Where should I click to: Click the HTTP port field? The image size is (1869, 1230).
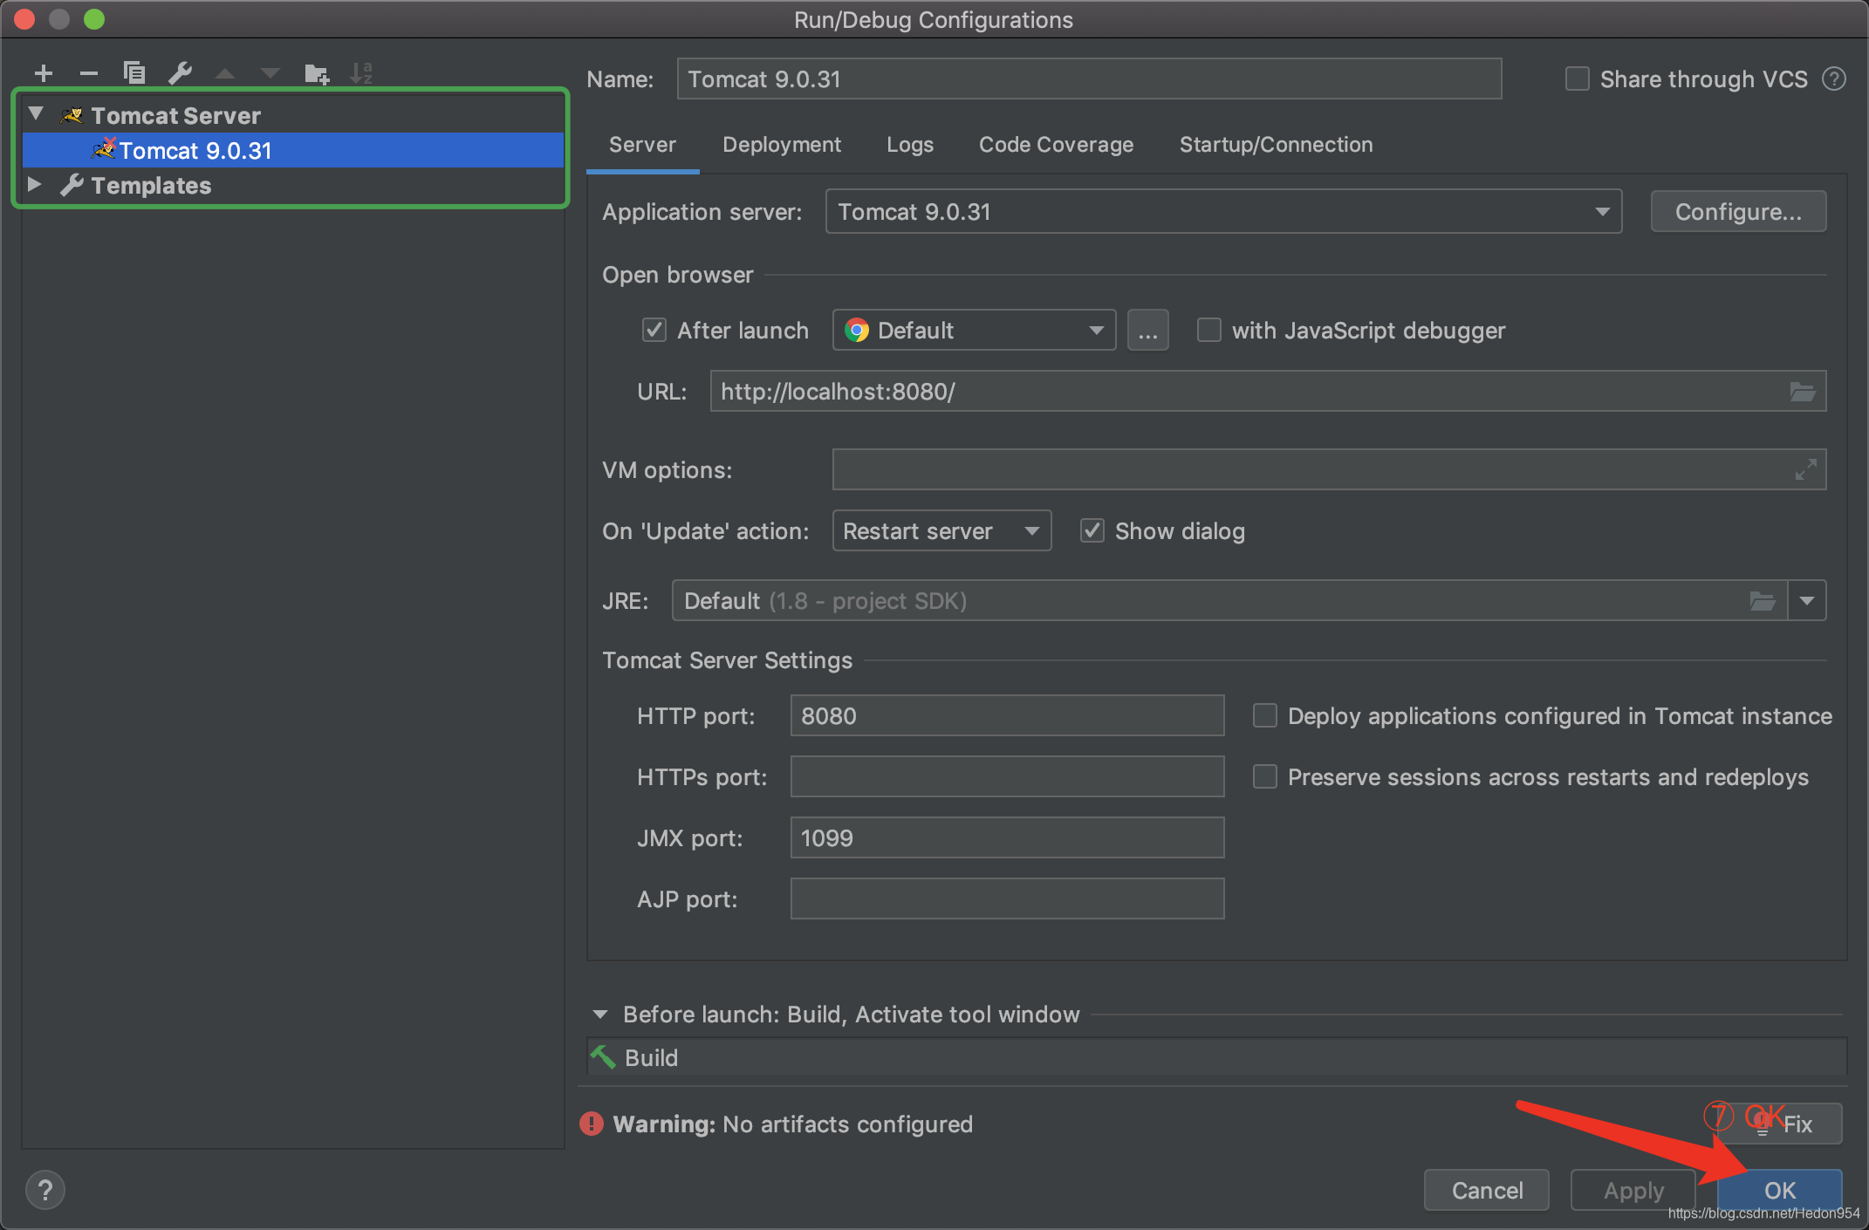[1007, 715]
